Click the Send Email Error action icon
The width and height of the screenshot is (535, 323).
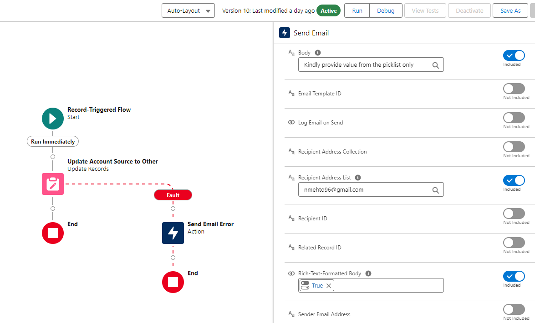pyautogui.click(x=173, y=233)
